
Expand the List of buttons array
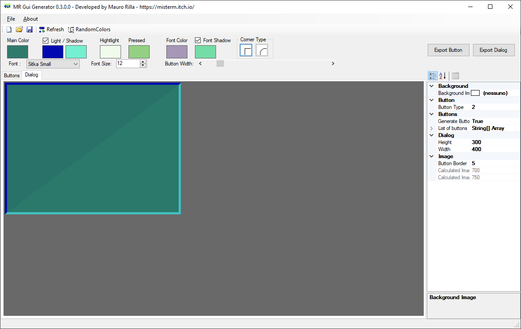pyautogui.click(x=432, y=128)
